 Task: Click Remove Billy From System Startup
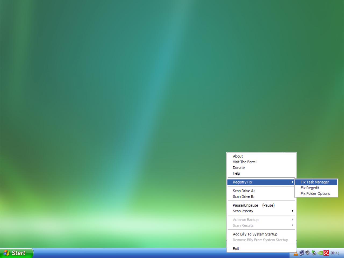tap(261, 240)
